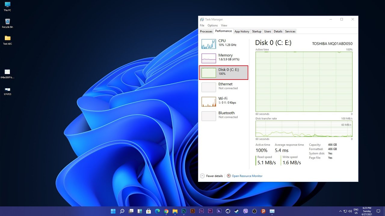Open OBS Studio from taskbar

[254, 211]
